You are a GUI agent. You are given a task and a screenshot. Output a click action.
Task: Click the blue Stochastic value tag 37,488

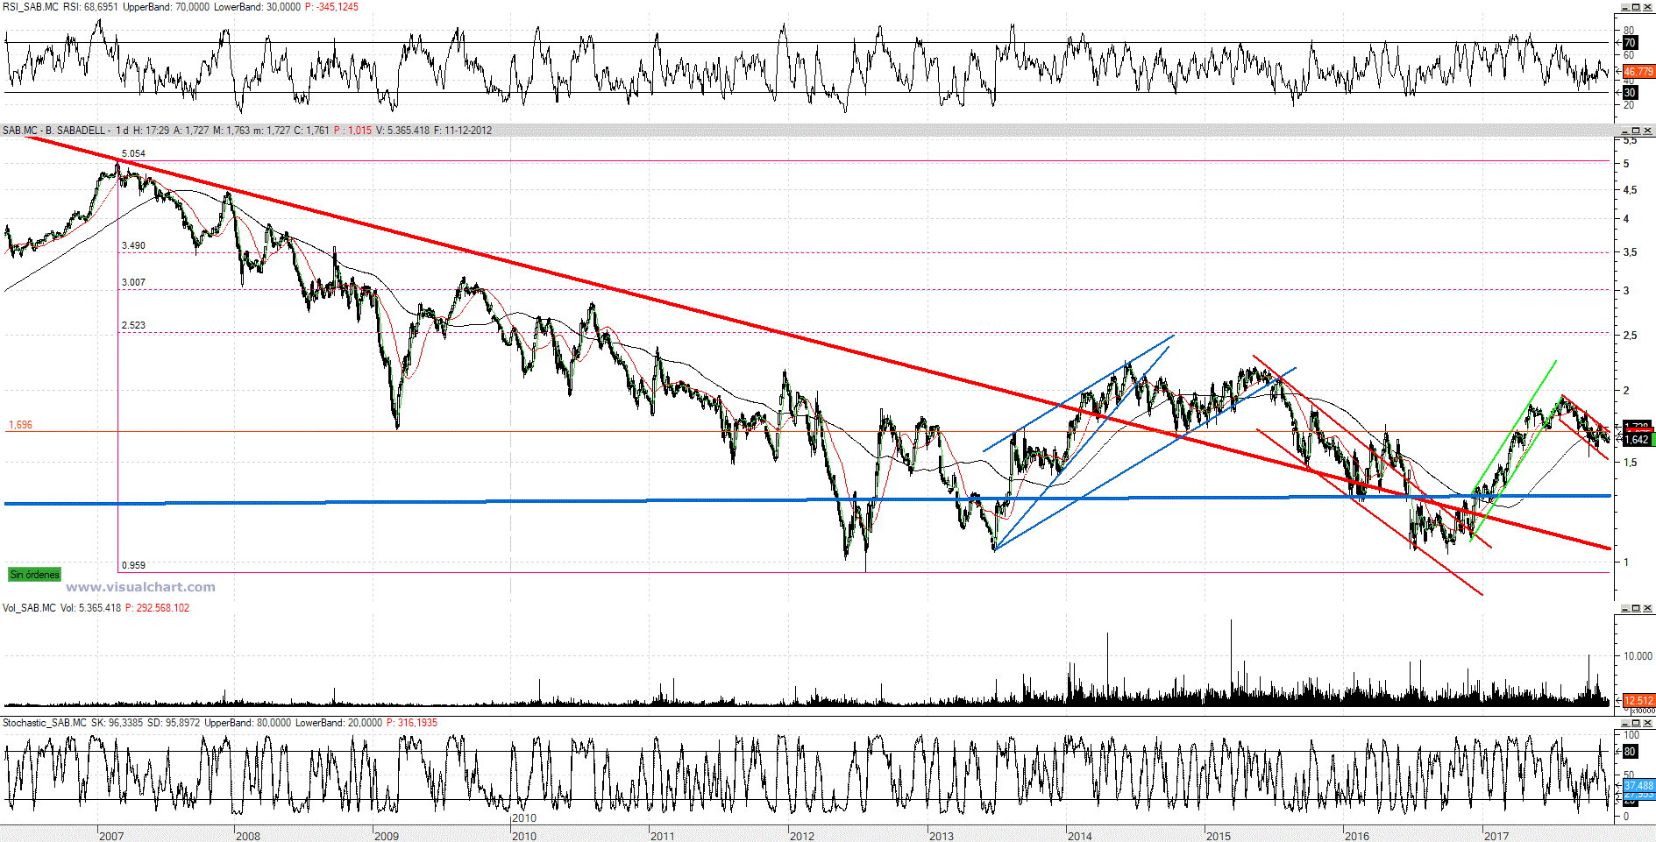tap(1638, 786)
